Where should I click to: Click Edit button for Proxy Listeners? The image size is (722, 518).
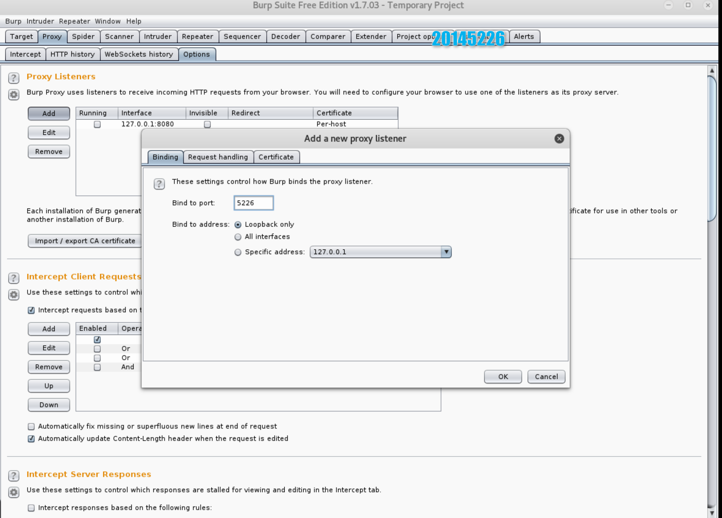click(x=49, y=133)
